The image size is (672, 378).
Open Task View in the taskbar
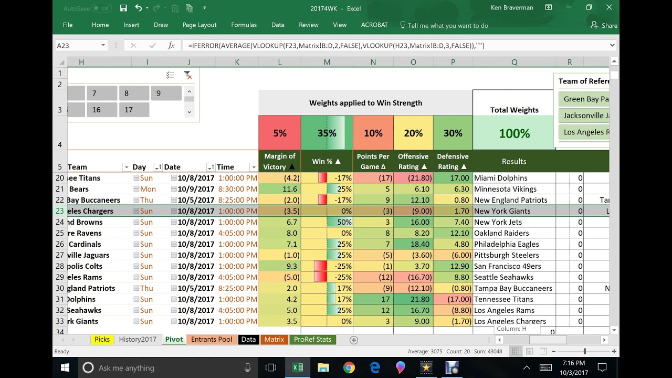[x=270, y=367]
